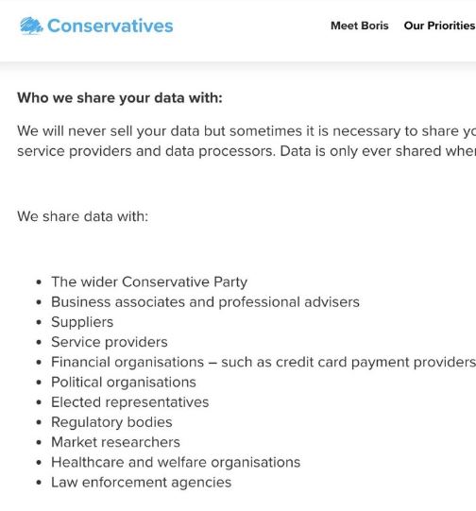The image size is (476, 511).
Task: Click the 'Political organisations' list item
Action: click(124, 383)
